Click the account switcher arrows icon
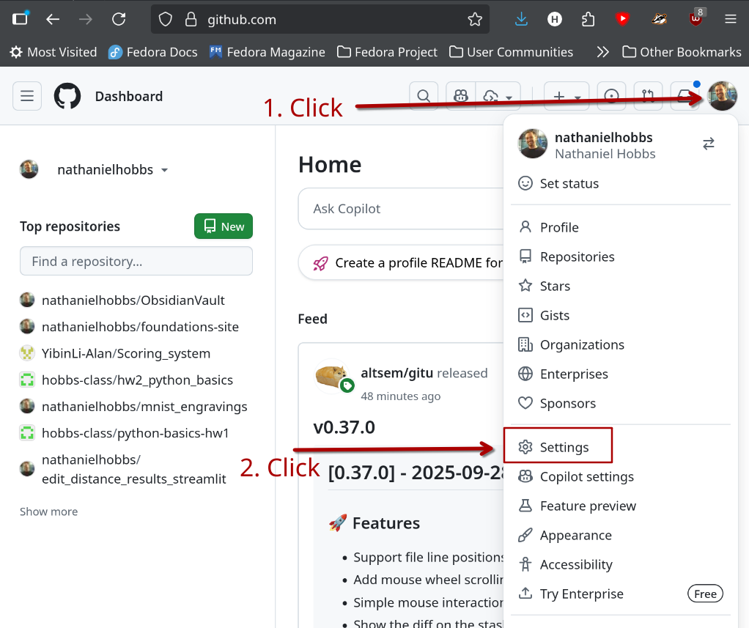The width and height of the screenshot is (749, 628). [x=708, y=144]
